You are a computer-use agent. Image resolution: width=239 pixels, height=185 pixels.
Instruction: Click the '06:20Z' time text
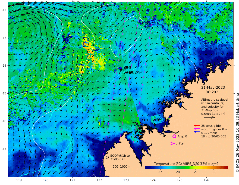pos(212,92)
